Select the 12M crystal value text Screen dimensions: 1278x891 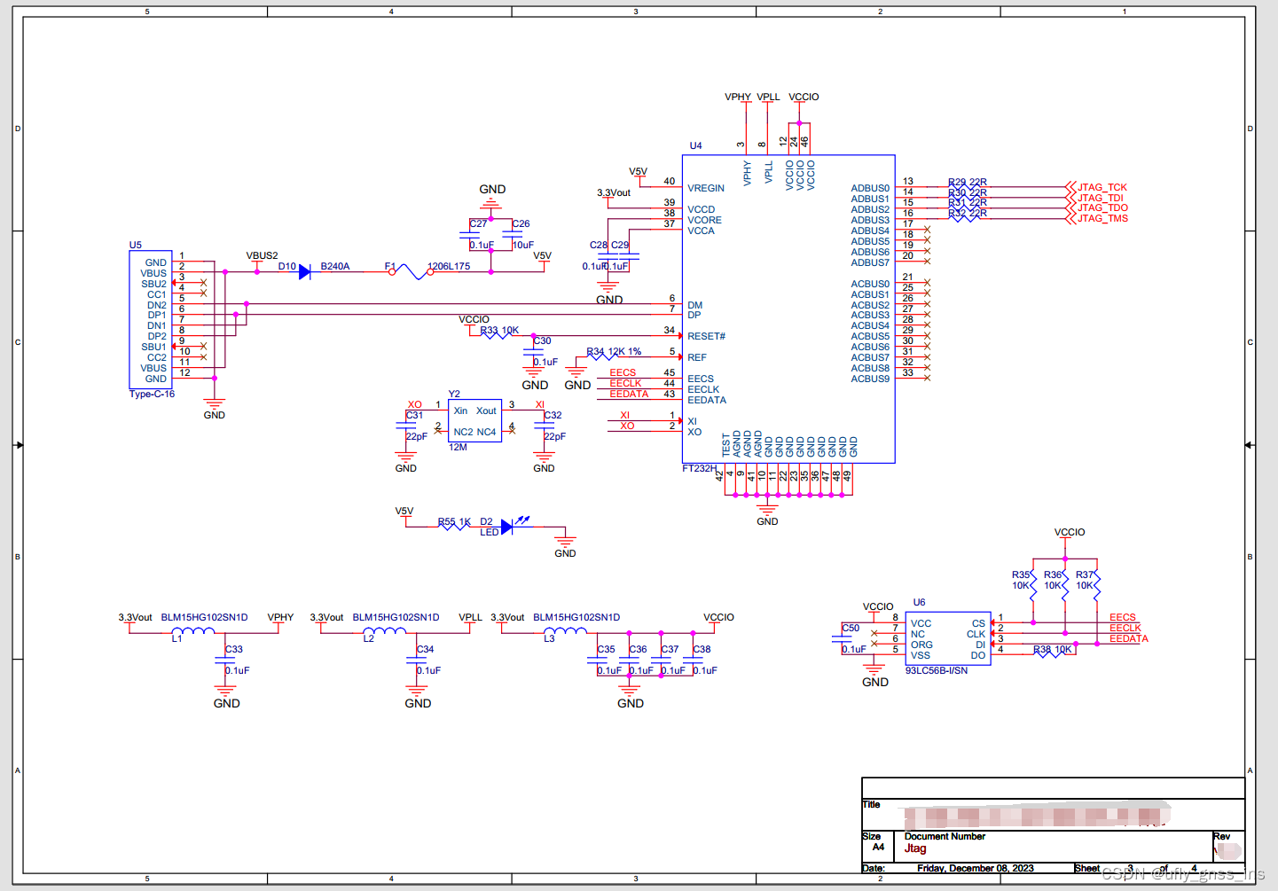pyautogui.click(x=458, y=447)
